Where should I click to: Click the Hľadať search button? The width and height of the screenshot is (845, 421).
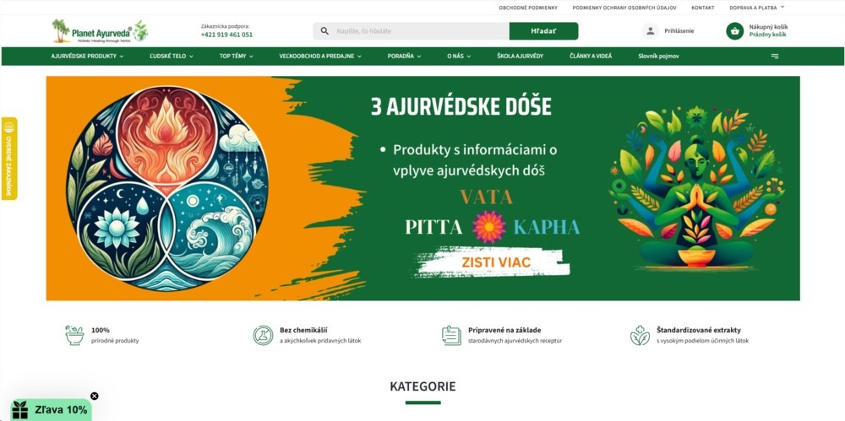[543, 31]
